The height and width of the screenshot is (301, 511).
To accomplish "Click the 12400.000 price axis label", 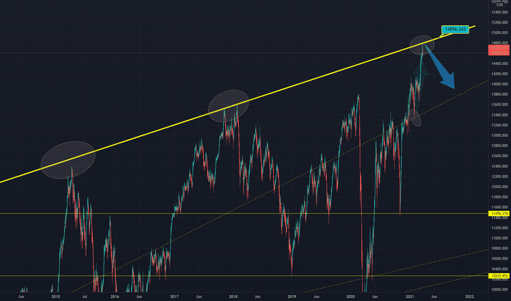I will click(x=499, y=166).
